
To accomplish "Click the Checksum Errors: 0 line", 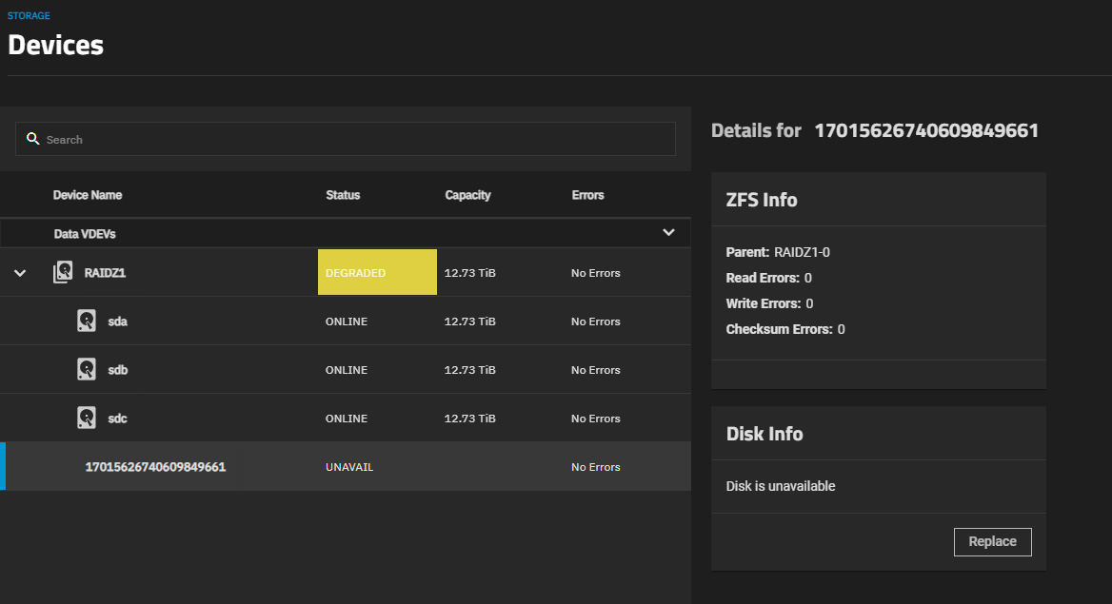I will tap(785, 329).
